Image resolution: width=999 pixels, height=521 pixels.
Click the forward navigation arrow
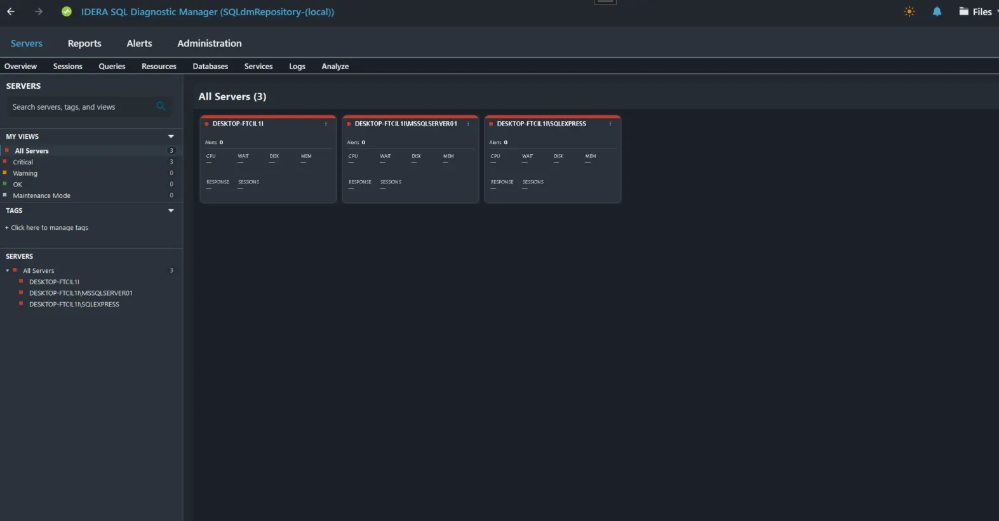click(39, 11)
